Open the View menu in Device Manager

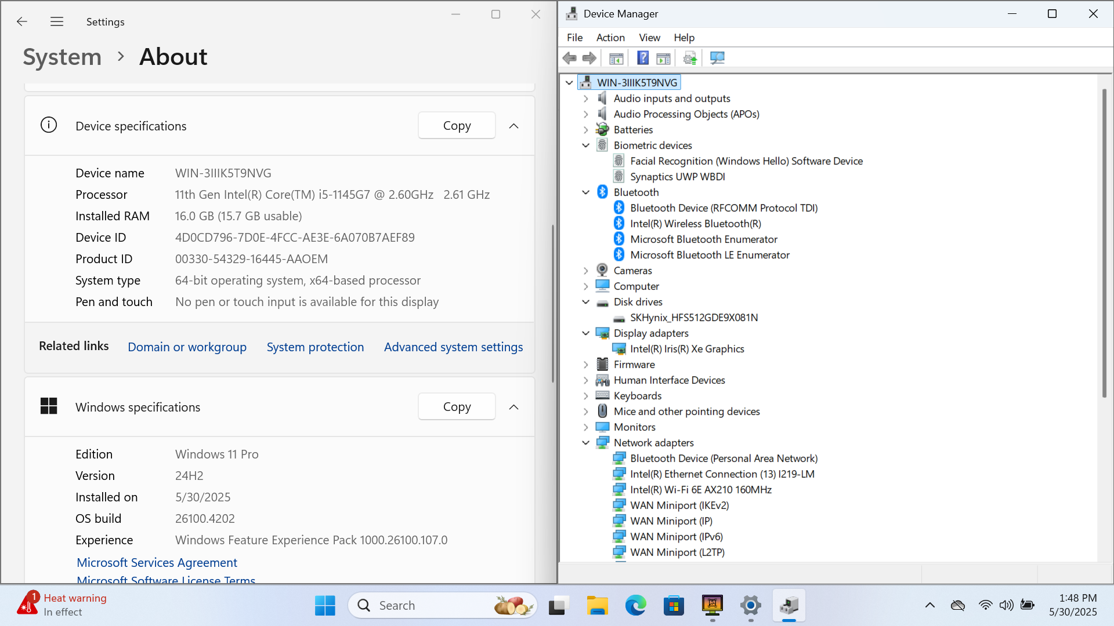pyautogui.click(x=649, y=37)
